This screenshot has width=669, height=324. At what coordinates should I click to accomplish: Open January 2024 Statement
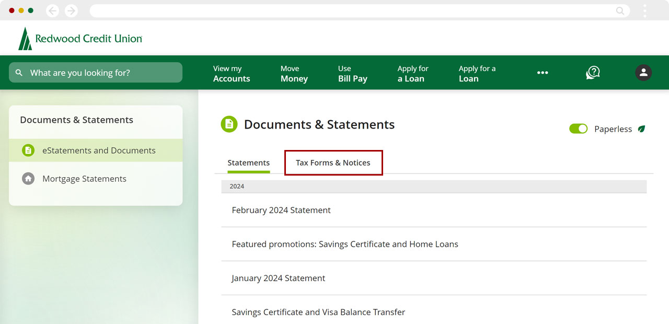434,278
